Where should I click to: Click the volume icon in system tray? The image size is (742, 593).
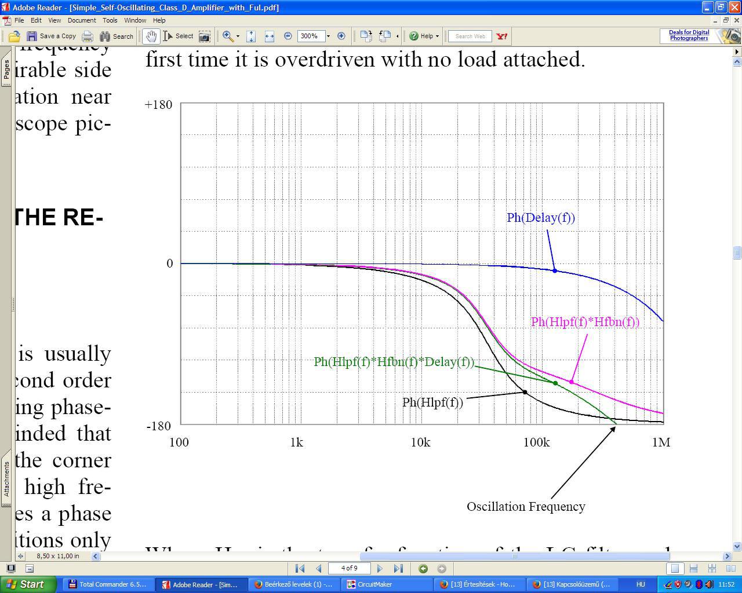710,584
